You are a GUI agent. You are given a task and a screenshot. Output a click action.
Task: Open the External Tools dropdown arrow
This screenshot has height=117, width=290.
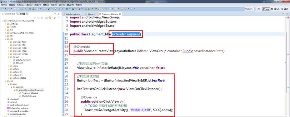click(x=82, y=9)
